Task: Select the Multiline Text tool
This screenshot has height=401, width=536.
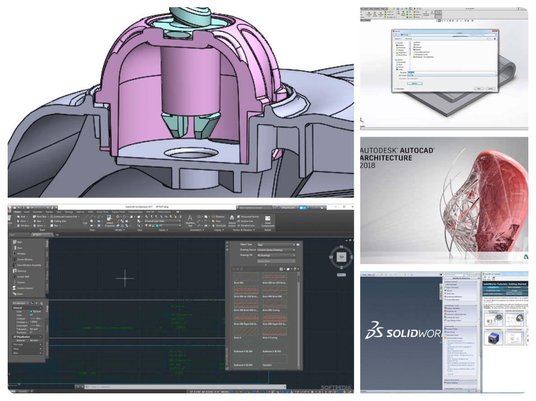Action: 190,221
